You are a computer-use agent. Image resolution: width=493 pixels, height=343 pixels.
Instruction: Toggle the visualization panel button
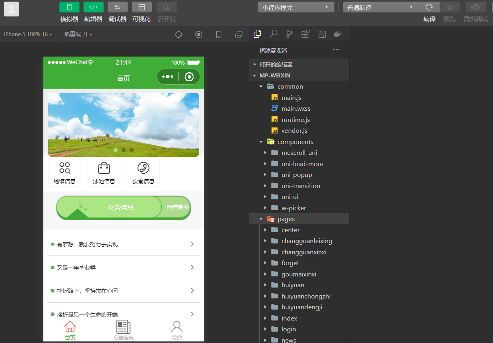tap(142, 7)
